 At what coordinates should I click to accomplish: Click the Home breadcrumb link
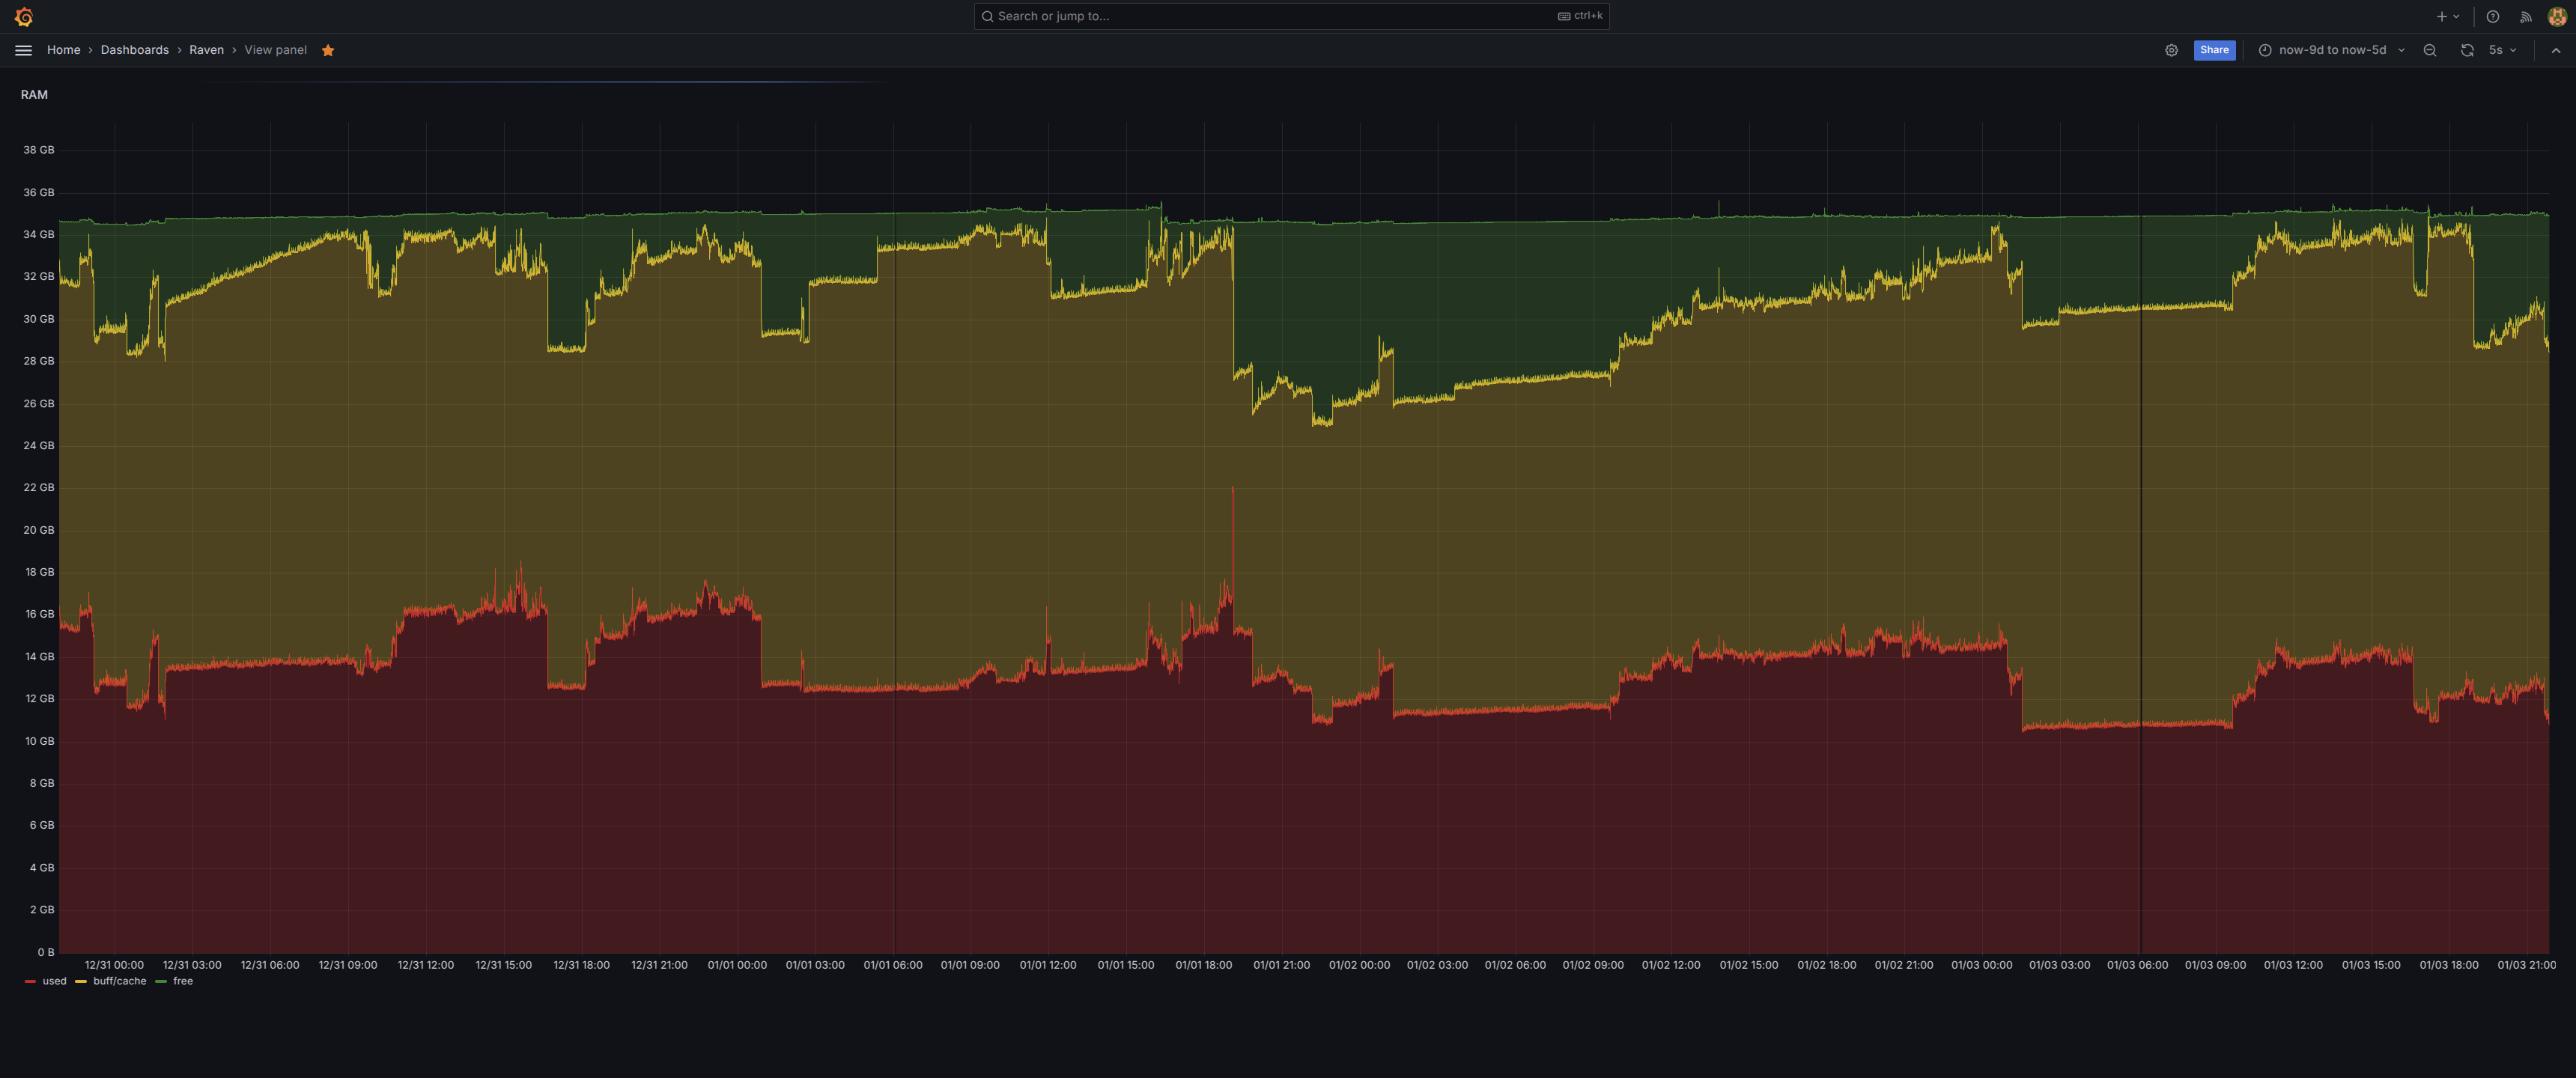[x=63, y=50]
